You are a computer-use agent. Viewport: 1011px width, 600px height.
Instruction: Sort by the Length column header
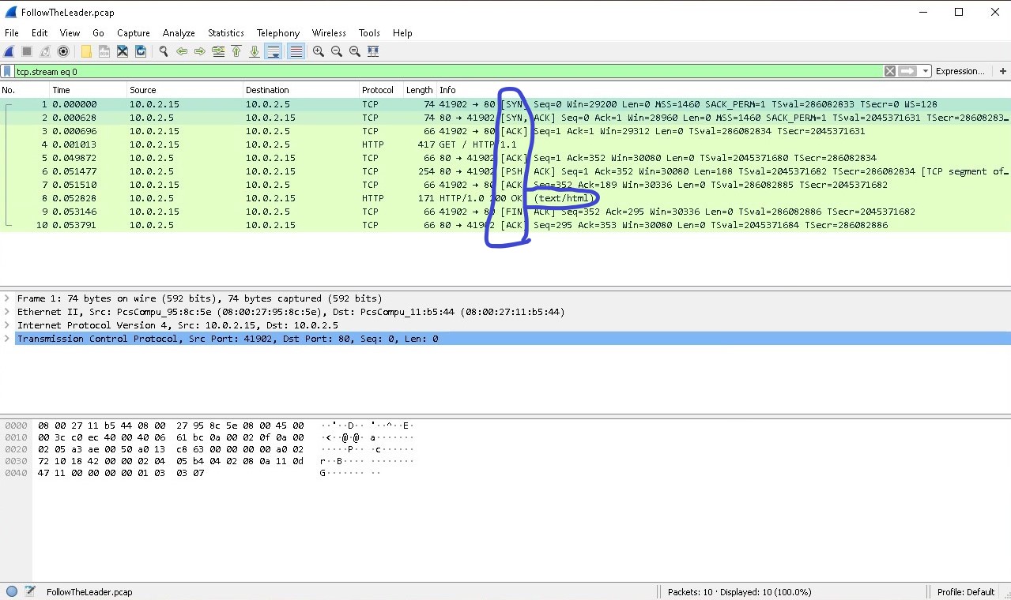pyautogui.click(x=420, y=90)
